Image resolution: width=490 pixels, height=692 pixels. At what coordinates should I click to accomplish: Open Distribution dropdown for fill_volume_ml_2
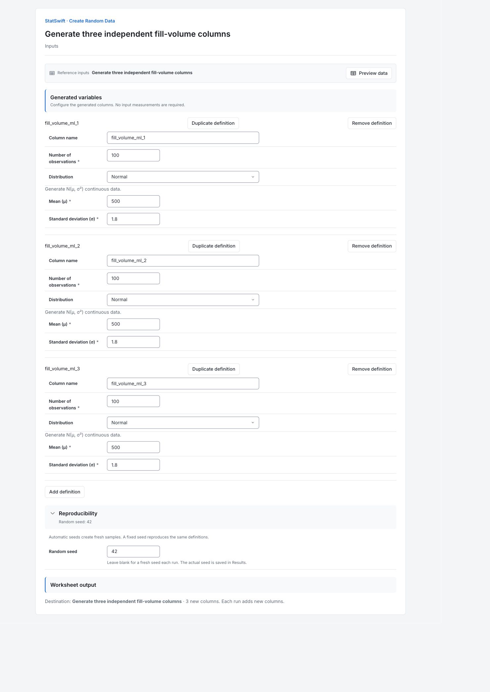[x=183, y=300]
